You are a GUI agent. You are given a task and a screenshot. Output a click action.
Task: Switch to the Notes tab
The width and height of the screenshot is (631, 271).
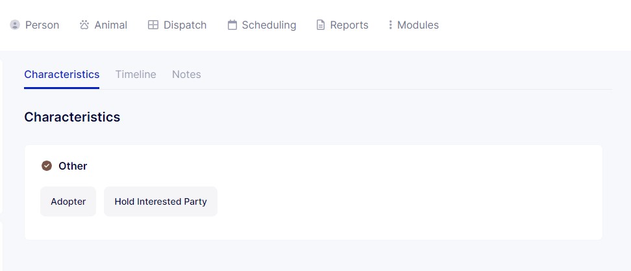(186, 75)
